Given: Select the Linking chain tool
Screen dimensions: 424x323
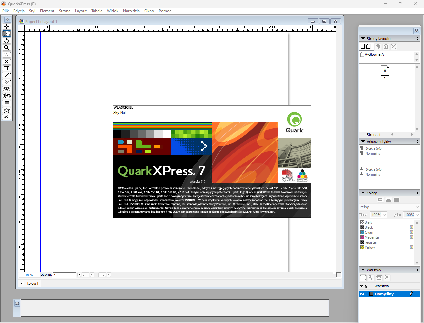Looking at the screenshot, I should click(x=7, y=89).
